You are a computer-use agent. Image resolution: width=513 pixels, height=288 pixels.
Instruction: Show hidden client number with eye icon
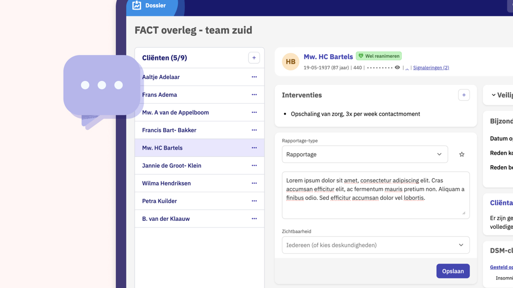[x=397, y=68]
